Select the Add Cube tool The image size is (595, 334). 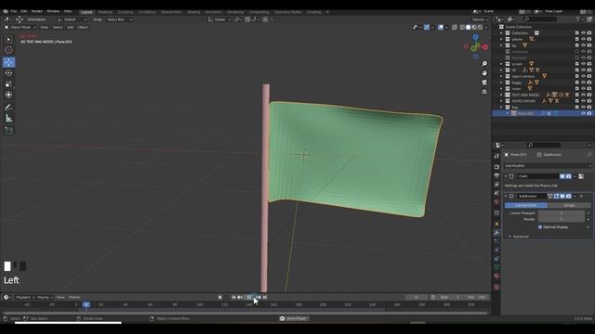(8, 131)
